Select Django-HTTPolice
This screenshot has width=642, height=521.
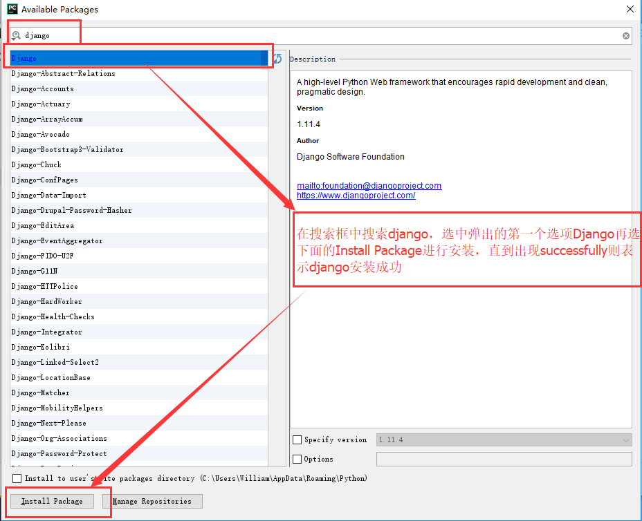pyautogui.click(x=139, y=286)
